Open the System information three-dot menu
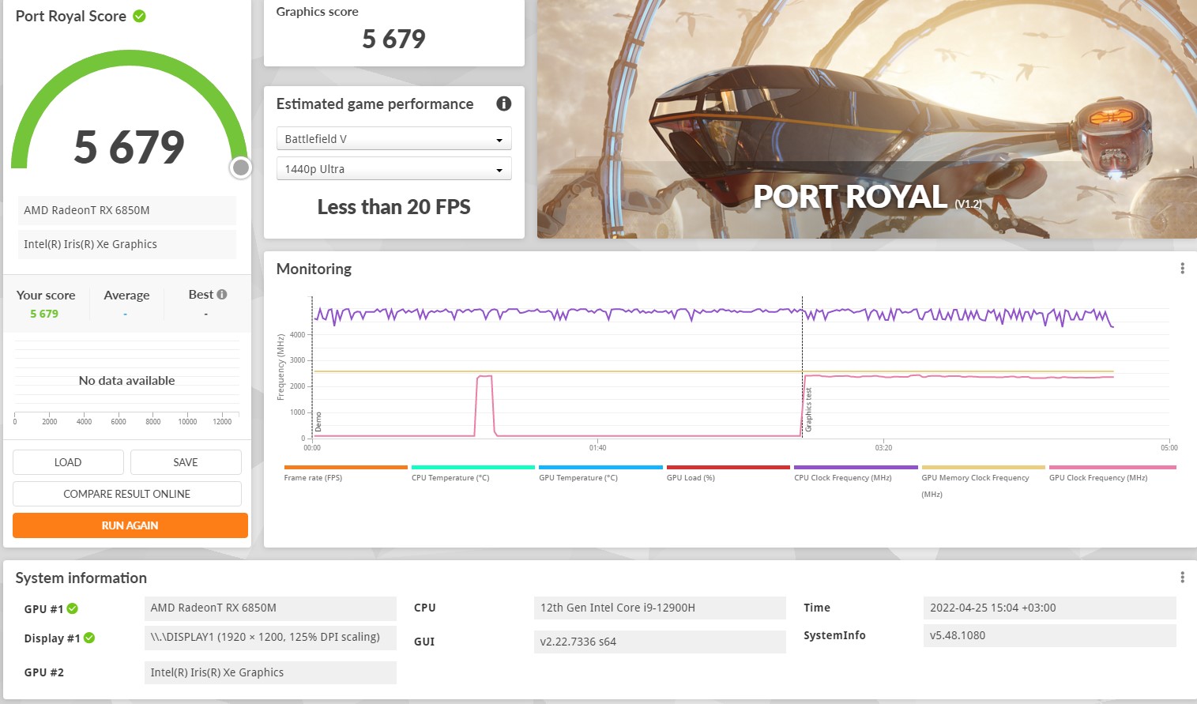This screenshot has height=704, width=1197. (x=1182, y=578)
